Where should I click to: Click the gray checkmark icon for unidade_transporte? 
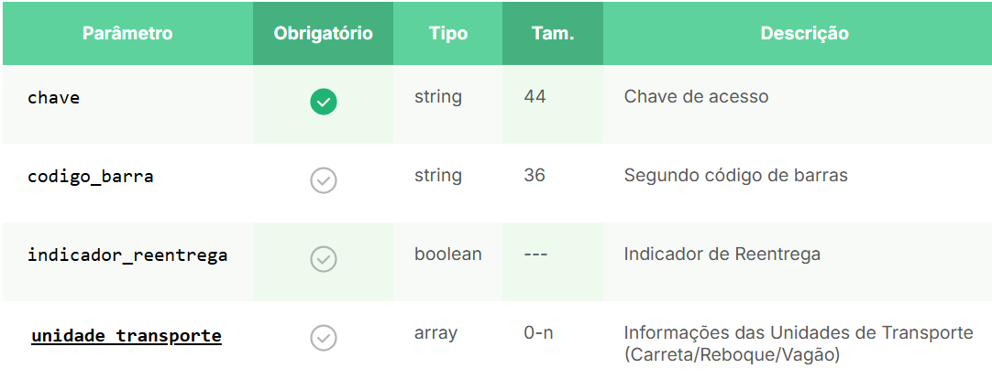click(324, 338)
